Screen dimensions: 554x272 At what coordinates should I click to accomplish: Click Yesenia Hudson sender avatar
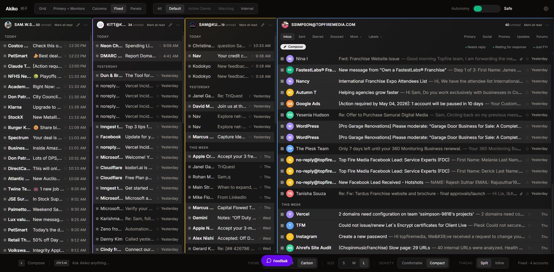click(x=290, y=115)
